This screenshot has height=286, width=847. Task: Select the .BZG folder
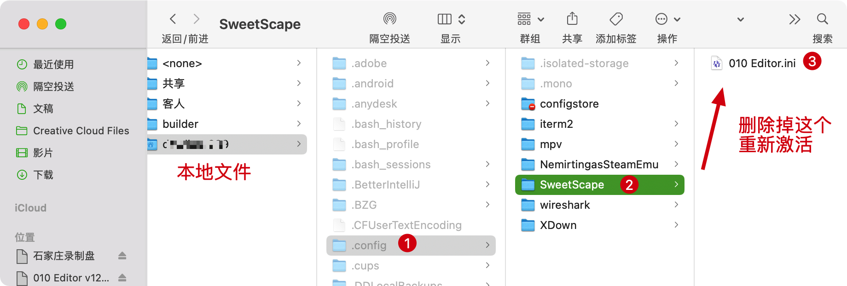click(x=411, y=205)
